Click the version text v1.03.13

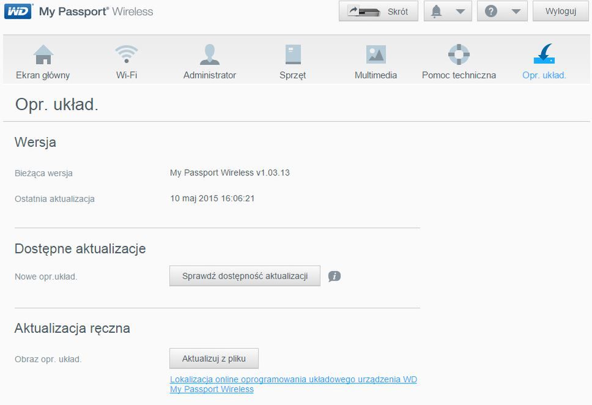(273, 173)
